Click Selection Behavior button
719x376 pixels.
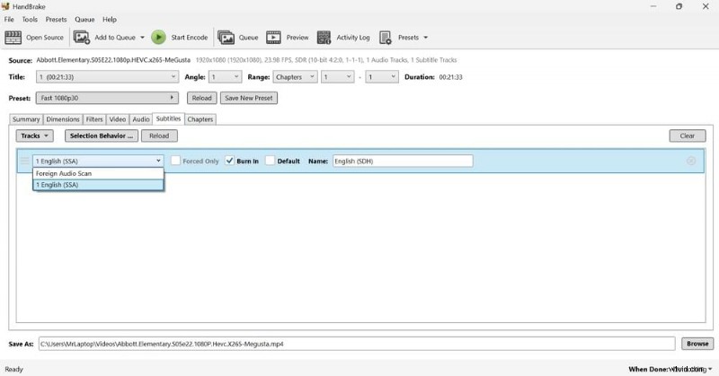(x=102, y=136)
